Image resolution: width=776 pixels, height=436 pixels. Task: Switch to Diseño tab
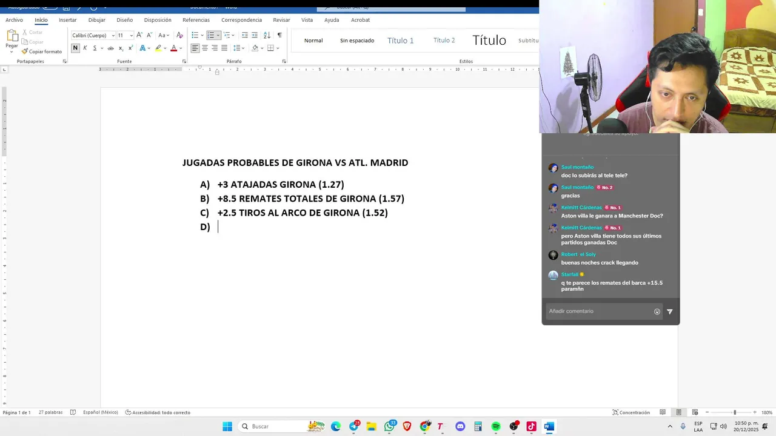[x=125, y=20]
